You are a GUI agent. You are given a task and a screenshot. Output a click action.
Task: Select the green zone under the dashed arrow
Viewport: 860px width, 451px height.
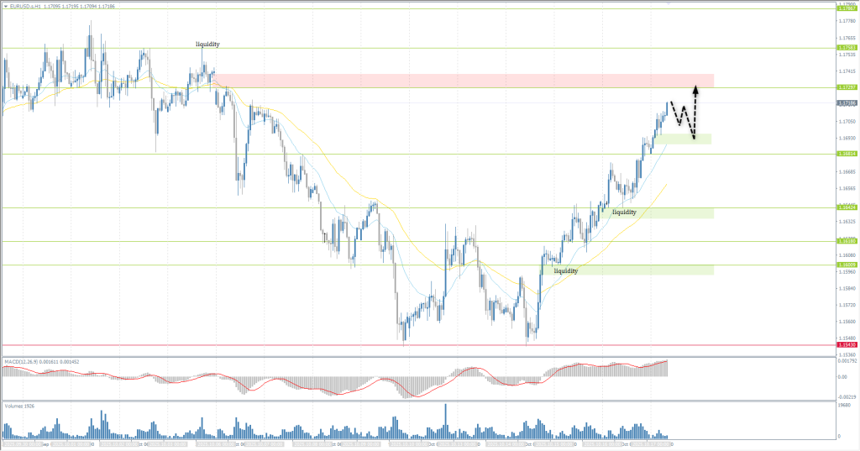684,139
